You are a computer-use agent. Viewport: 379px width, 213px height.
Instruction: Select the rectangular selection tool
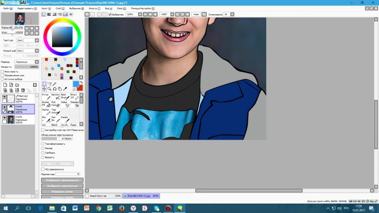[x=45, y=84]
